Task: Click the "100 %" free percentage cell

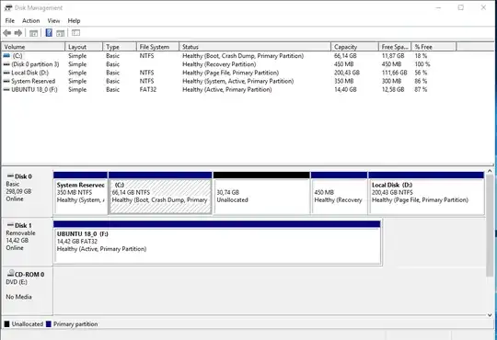Action: (x=422, y=64)
